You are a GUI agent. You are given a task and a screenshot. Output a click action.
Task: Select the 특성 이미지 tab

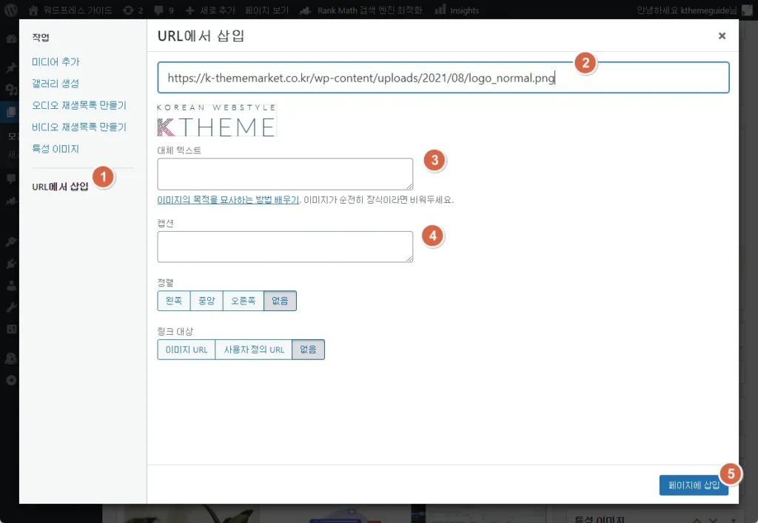point(56,149)
